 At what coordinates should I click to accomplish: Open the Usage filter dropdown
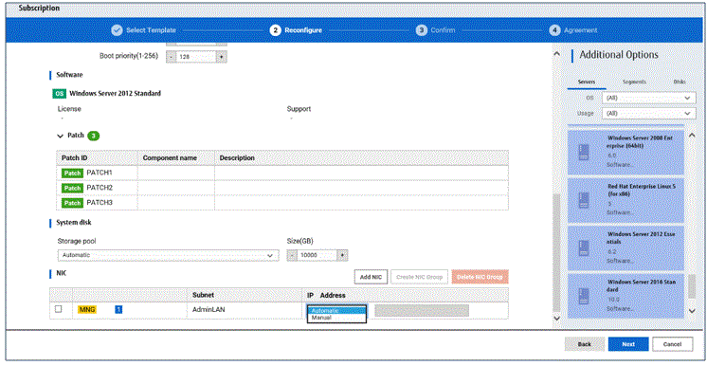click(x=648, y=113)
